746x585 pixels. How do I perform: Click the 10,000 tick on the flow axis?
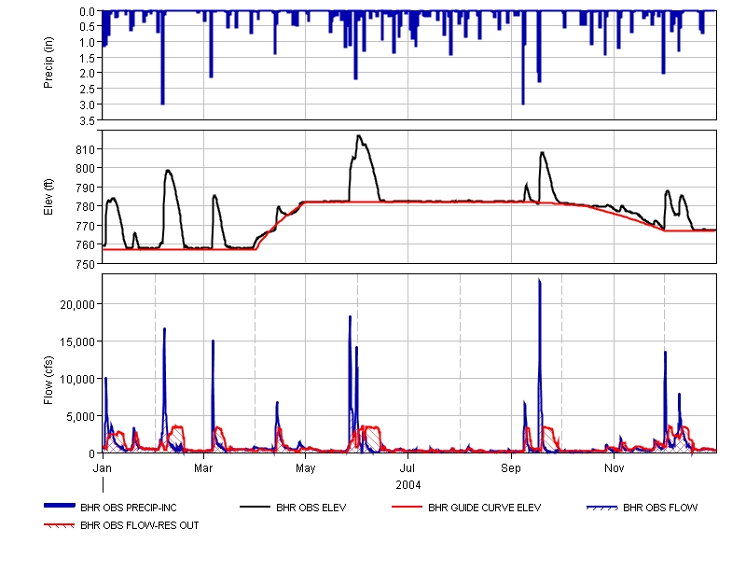point(77,380)
